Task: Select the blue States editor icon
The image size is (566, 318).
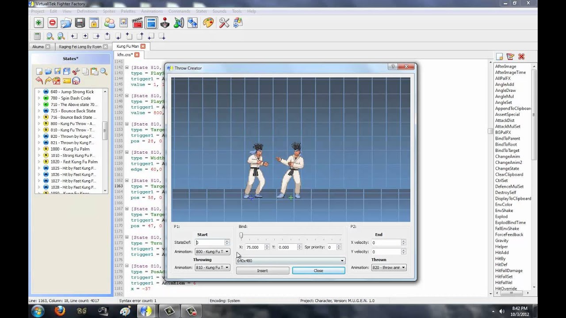Action: (x=151, y=23)
